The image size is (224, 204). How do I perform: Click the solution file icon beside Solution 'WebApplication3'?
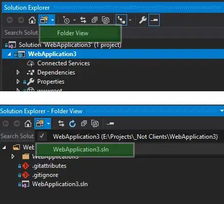pos(12,45)
